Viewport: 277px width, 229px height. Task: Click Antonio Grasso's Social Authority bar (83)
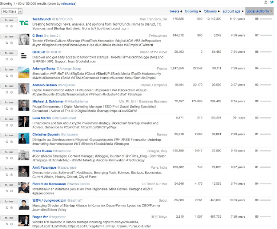coord(265,85)
